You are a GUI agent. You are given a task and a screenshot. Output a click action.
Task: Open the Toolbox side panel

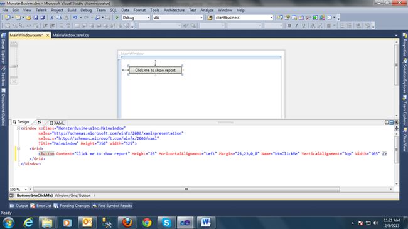(3, 76)
